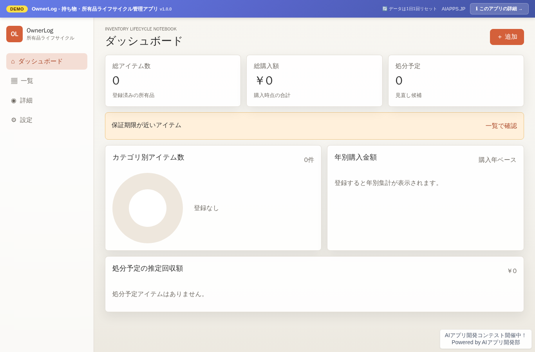Click the ￥0 value in the recovery card
This screenshot has height=352, width=535.
click(x=512, y=271)
